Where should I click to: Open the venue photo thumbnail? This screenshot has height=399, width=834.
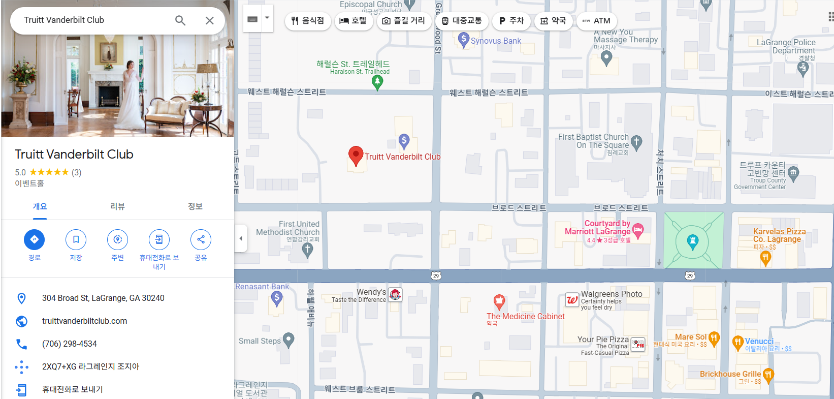117,69
